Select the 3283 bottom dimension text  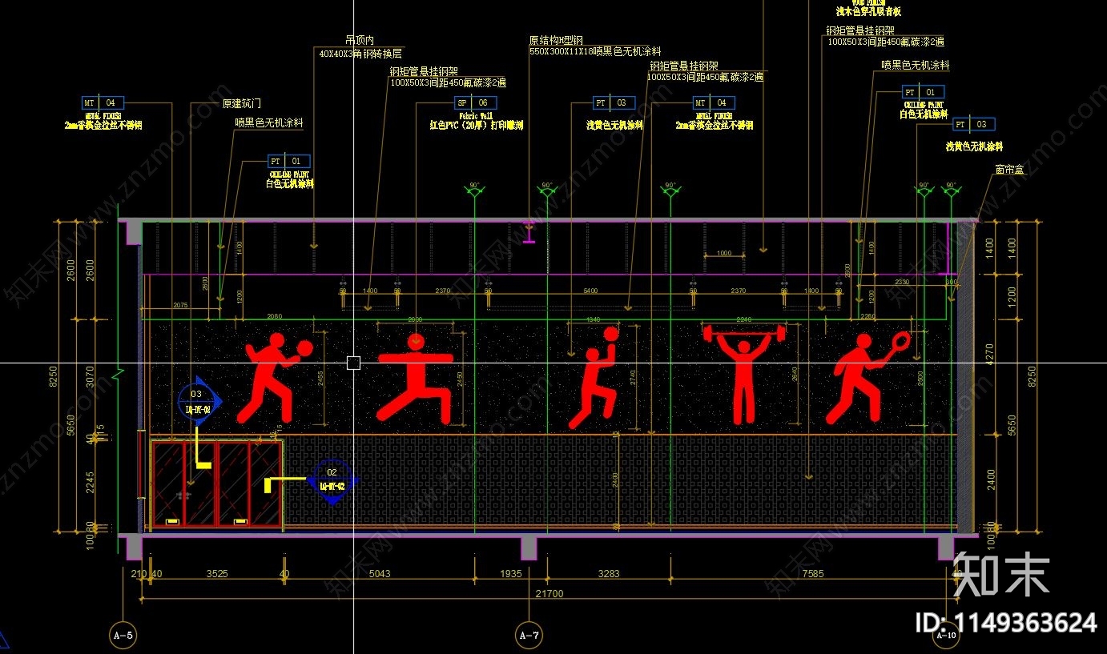[x=609, y=574]
